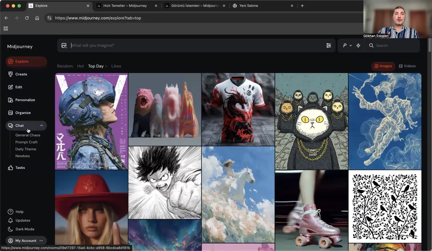The image size is (432, 251).
Task: Open the General Chaos chat room
Action: (28, 135)
